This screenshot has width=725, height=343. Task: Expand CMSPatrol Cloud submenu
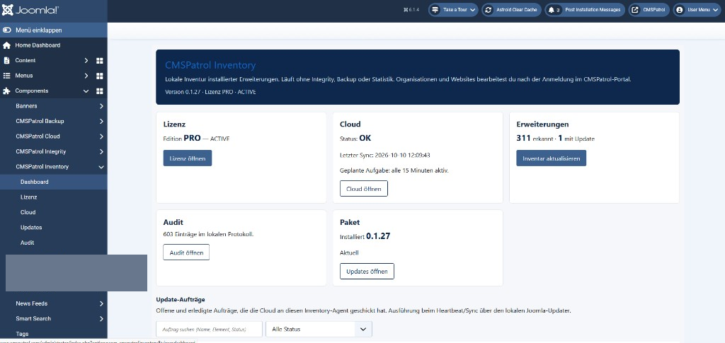(101, 136)
